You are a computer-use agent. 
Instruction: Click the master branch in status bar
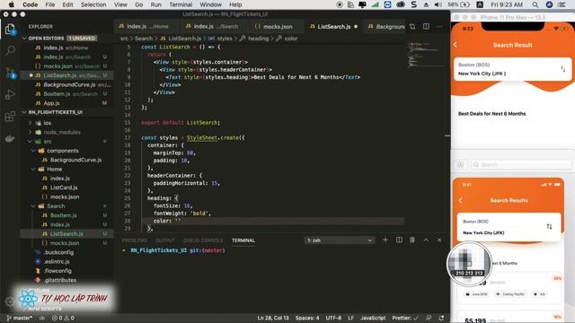20,318
